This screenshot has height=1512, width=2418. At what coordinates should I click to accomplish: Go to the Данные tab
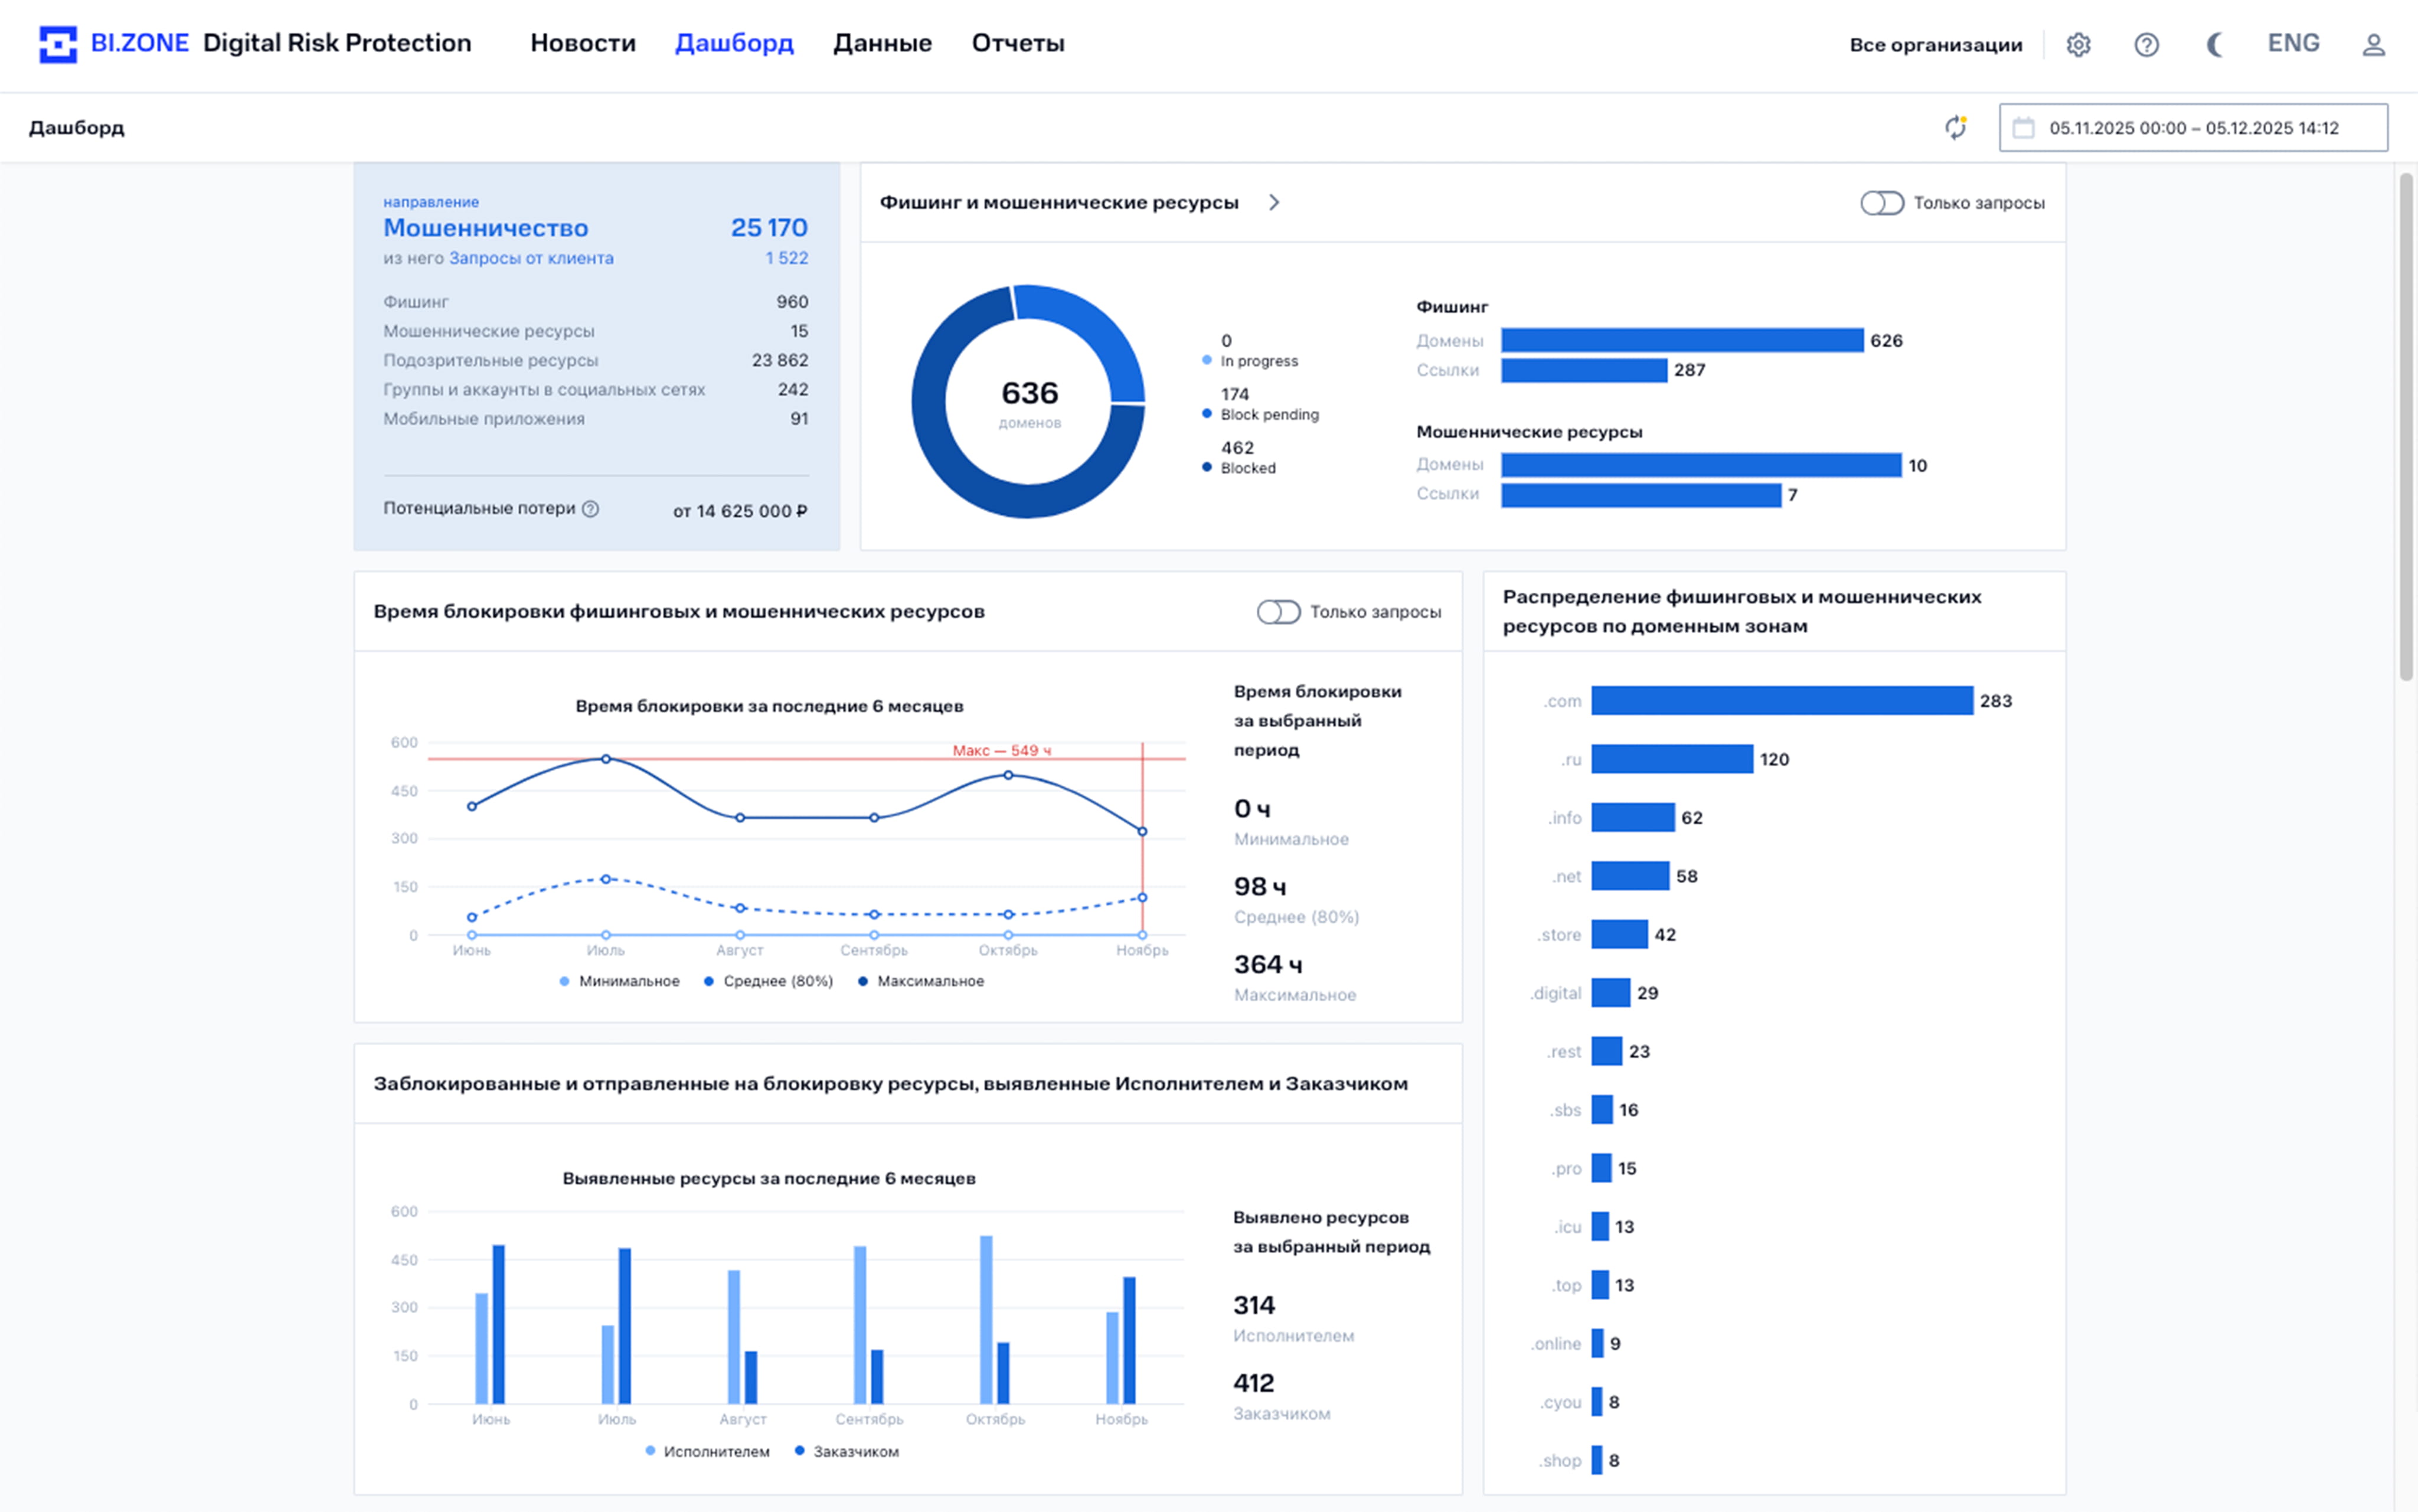(x=881, y=43)
